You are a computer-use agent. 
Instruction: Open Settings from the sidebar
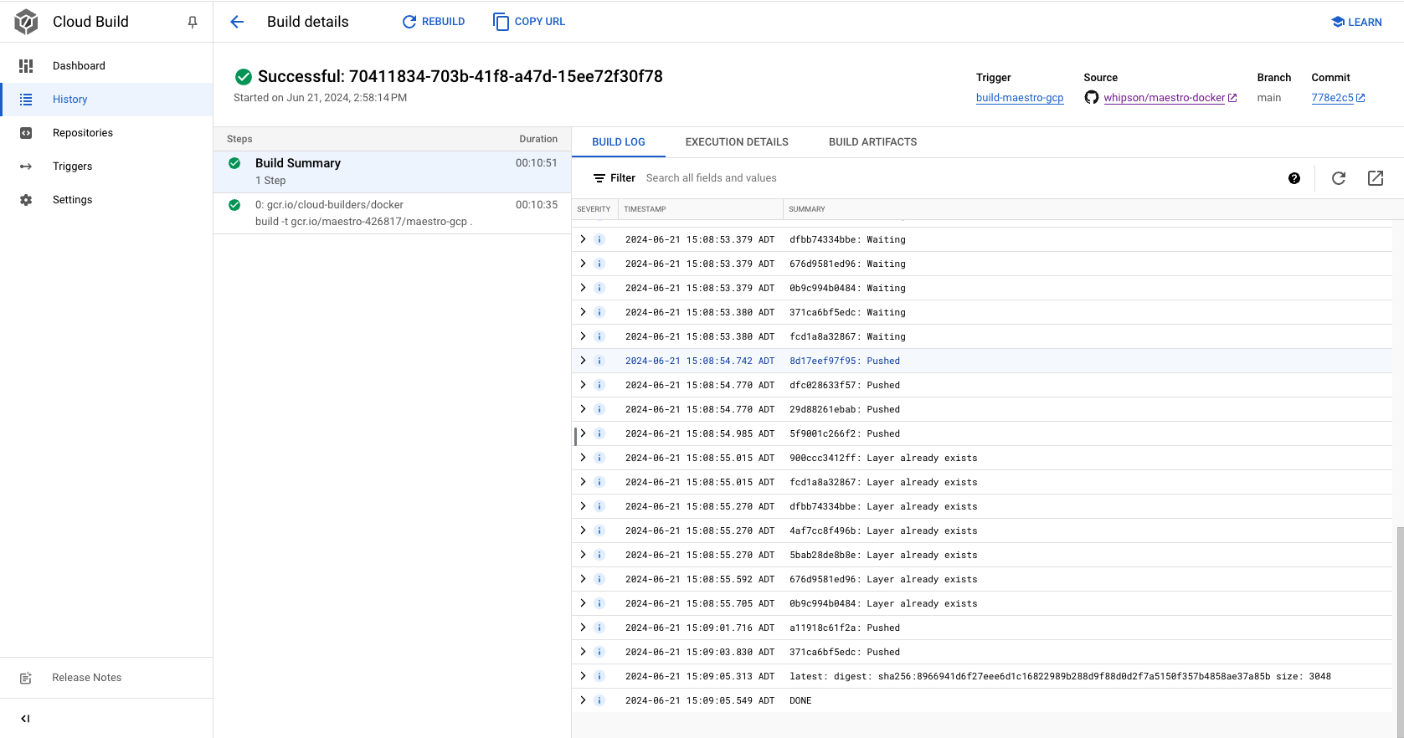[106, 200]
